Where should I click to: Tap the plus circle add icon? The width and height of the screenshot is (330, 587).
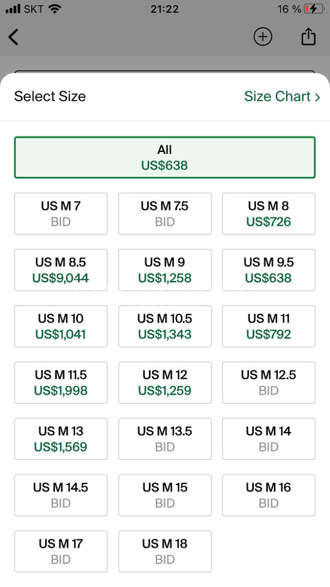coord(262,37)
